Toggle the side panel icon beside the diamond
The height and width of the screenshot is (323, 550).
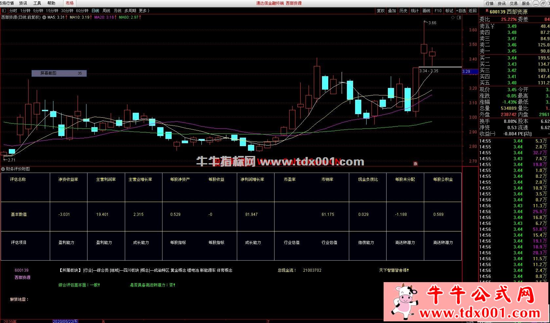click(x=459, y=18)
